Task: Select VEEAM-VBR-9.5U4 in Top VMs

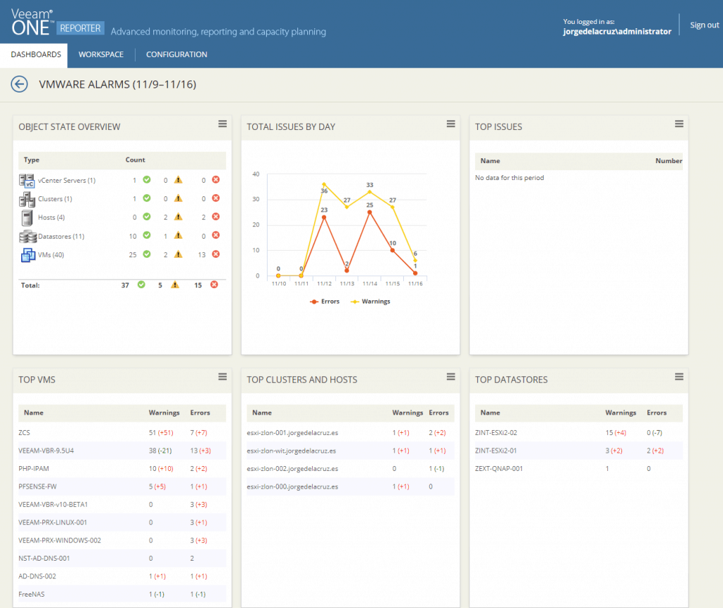Action: [122, 451]
